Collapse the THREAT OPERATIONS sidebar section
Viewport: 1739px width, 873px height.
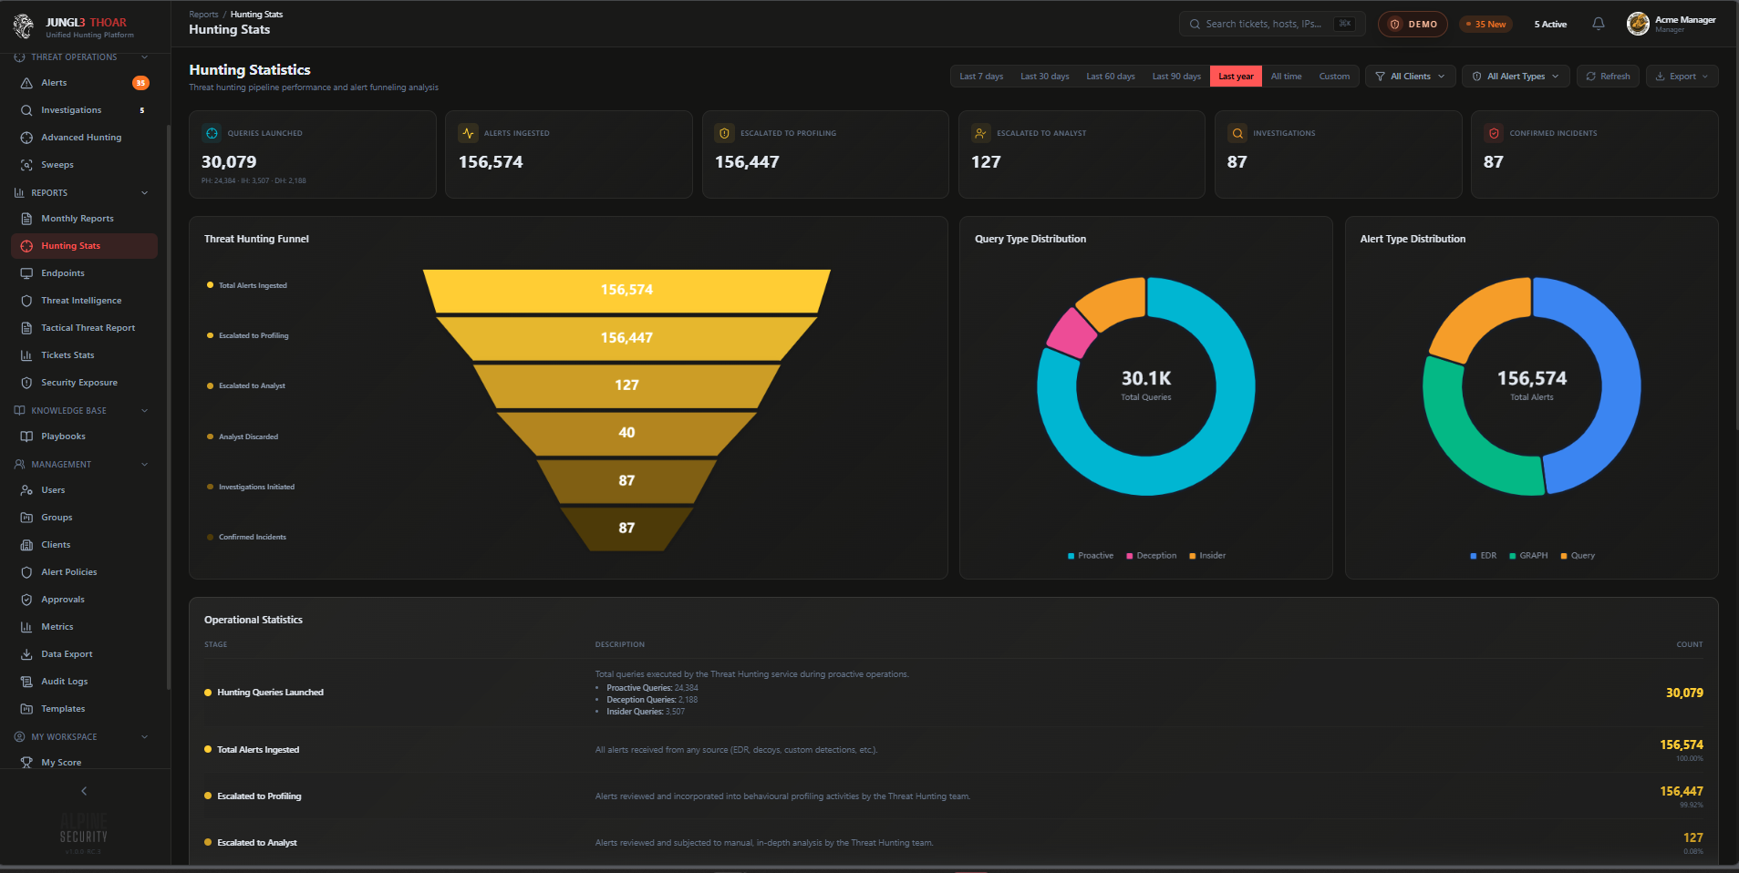click(x=144, y=57)
